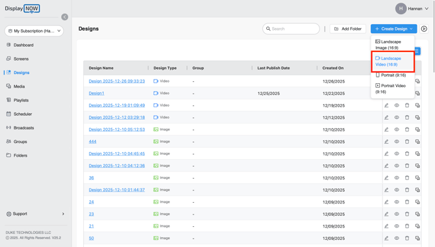Edit design 2025-12-19 01:09:49 with pencil icon

[x=386, y=105]
